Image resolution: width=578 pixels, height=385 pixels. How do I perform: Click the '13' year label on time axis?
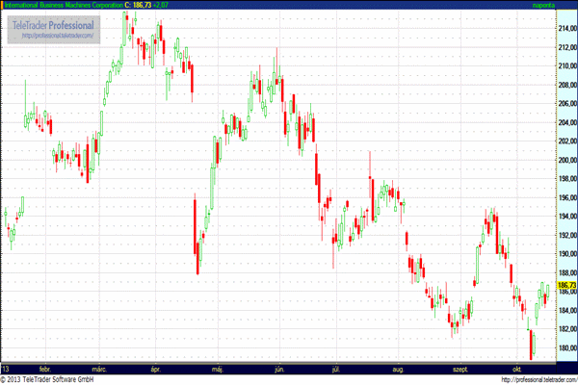tap(6, 368)
